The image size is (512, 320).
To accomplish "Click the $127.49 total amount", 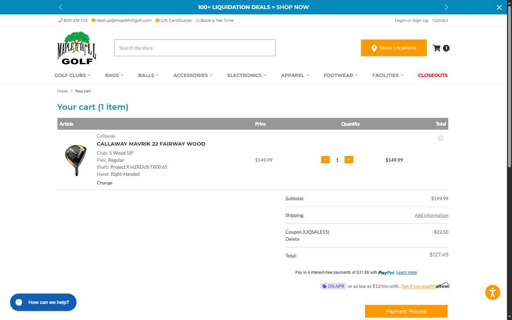I will tap(439, 255).
